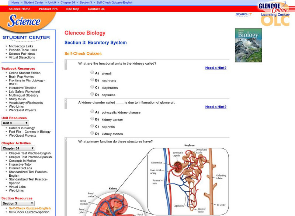
Task: Open Virtual Dissections
Action: click(22, 57)
